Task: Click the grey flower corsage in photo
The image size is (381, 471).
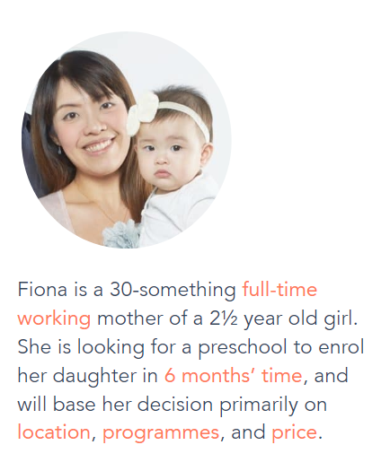Action: click(121, 234)
